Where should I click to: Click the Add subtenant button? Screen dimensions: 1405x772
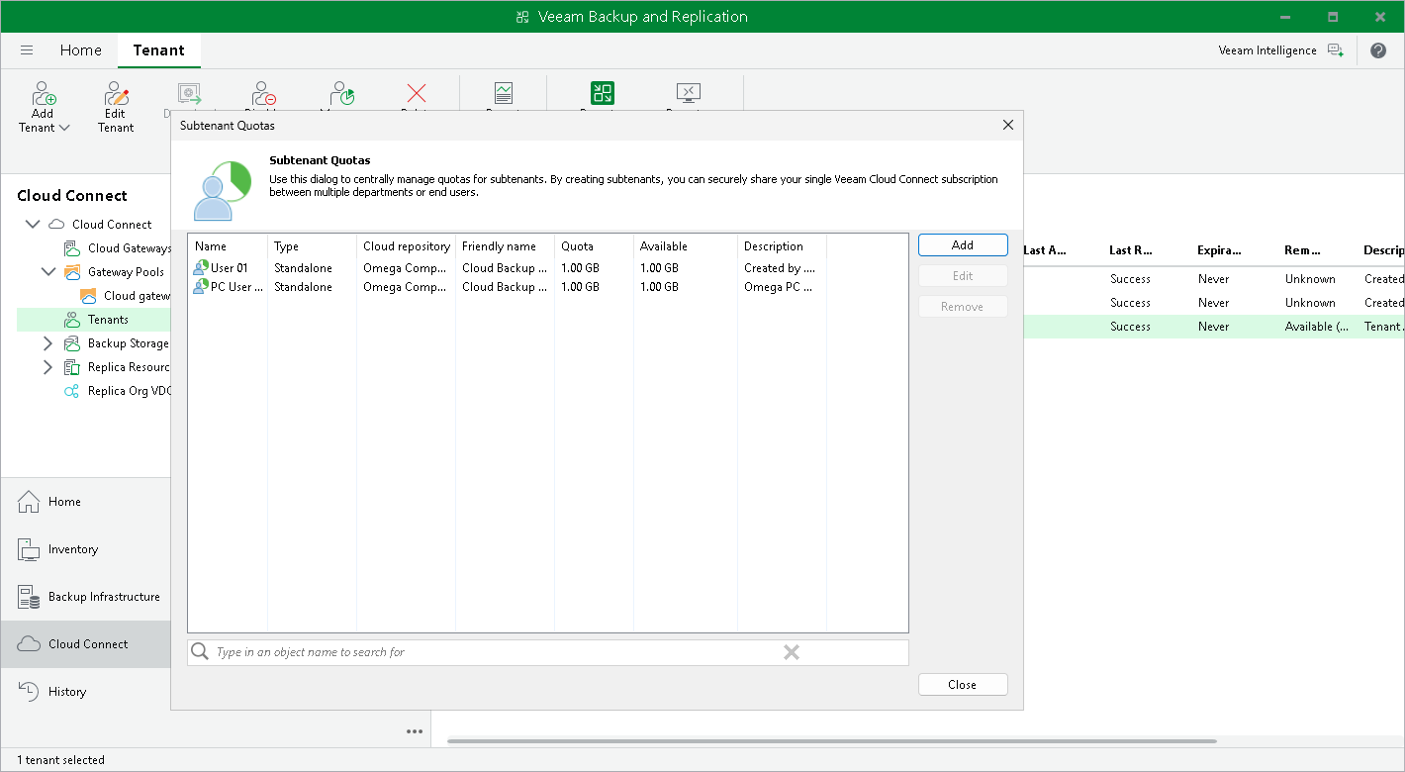(x=962, y=245)
